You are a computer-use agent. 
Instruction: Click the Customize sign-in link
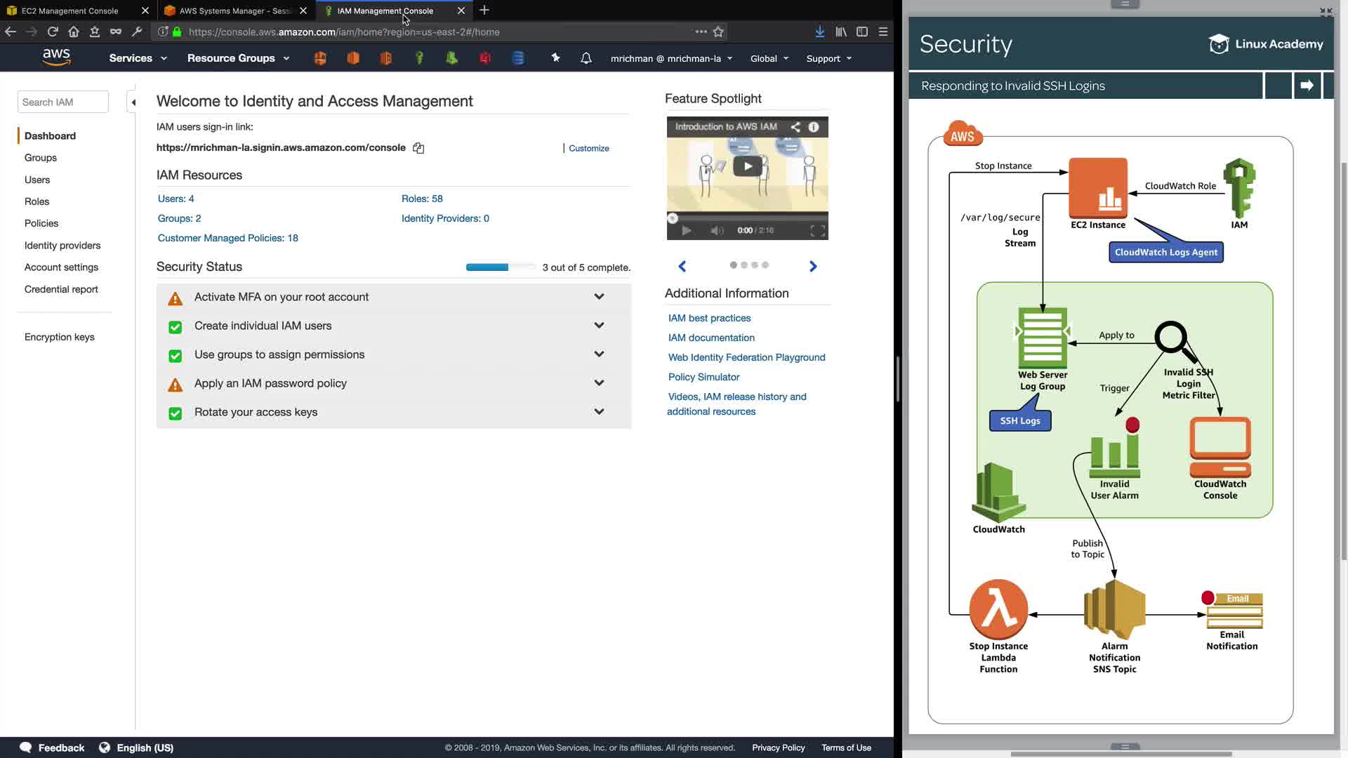[588, 148]
